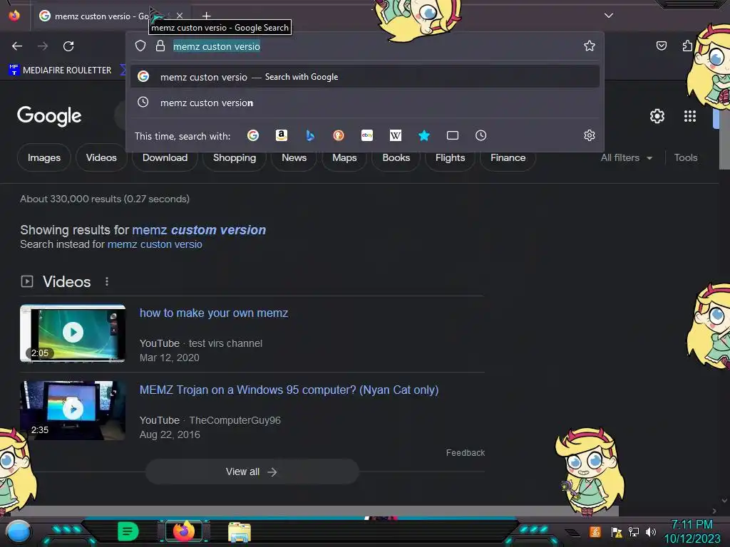Bookmark this page with star icon
This screenshot has width=730, height=547.
click(590, 46)
